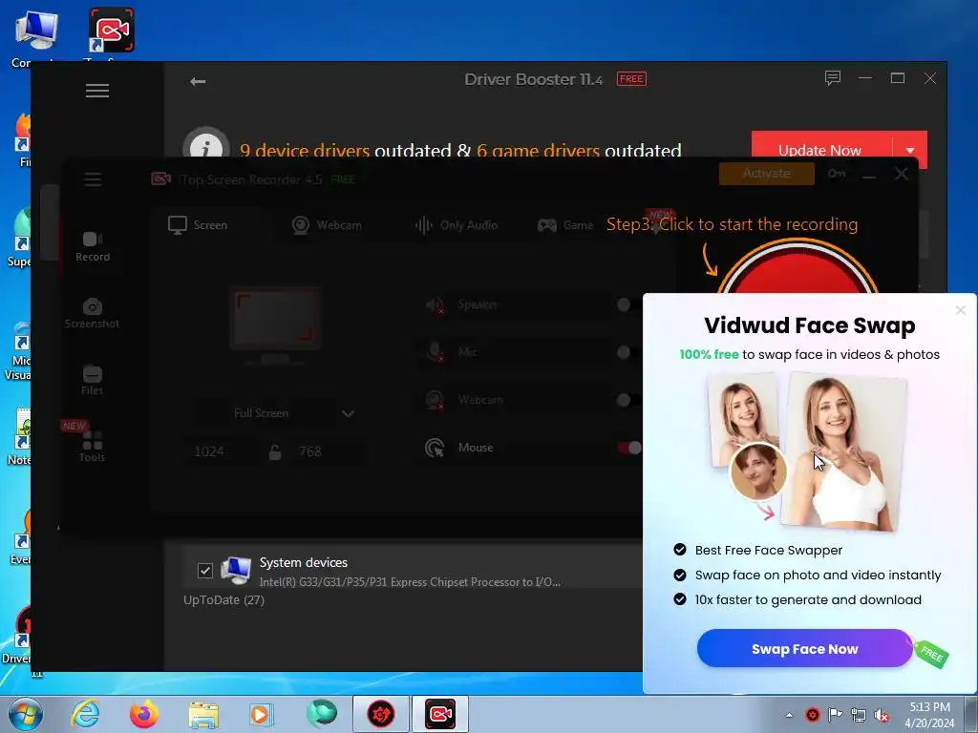Viewport: 978px width, 733px height.
Task: Open File Explorer from taskbar
Action: pyautogui.click(x=203, y=714)
